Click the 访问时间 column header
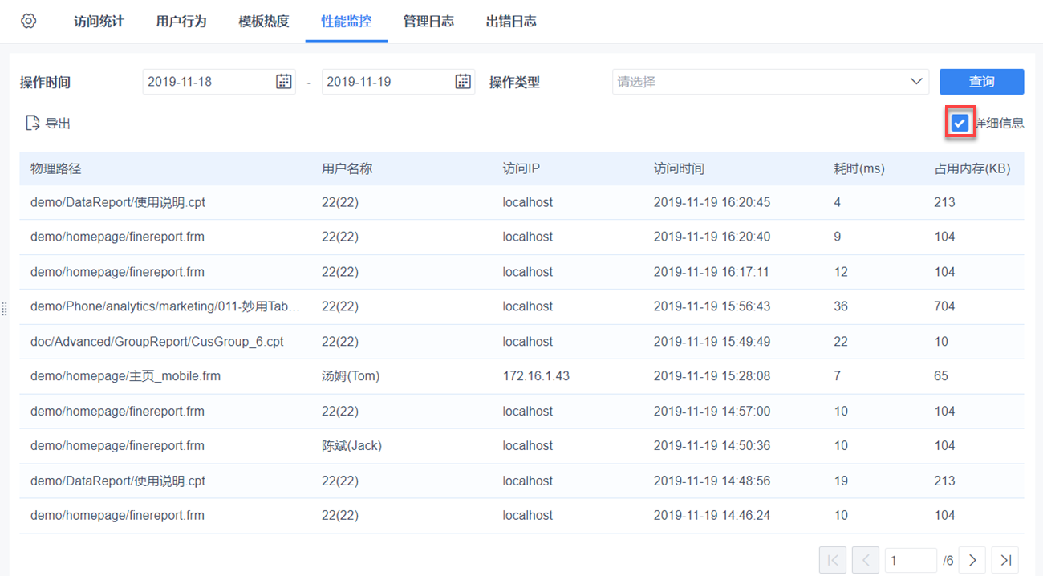The height and width of the screenshot is (576, 1043). click(679, 168)
